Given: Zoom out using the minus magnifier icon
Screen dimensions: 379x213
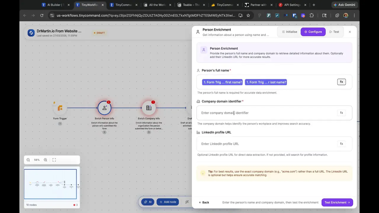Looking at the screenshot, I should click(28, 160).
